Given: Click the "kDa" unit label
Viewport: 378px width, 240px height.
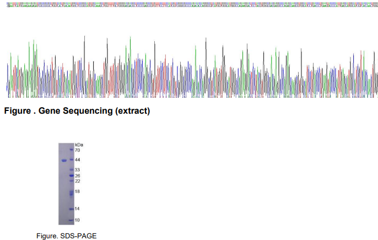Looking at the screenshot, I should (79, 144).
